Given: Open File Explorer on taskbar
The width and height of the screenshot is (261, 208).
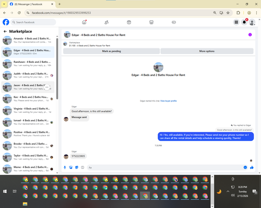Looking at the screenshot, I should pos(25,204).
